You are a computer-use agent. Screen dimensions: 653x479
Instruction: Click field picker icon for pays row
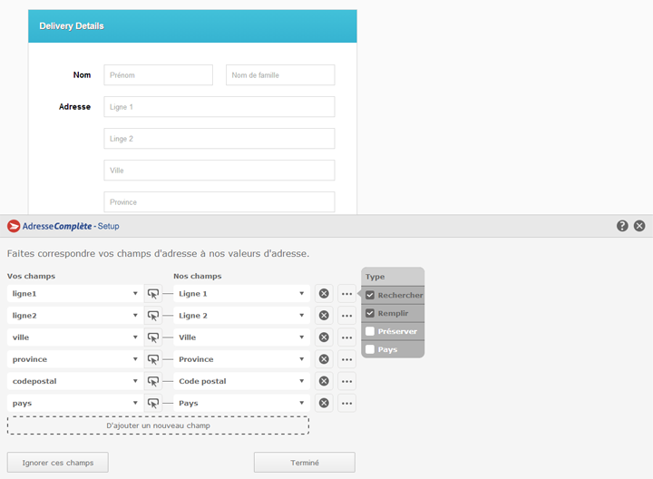tap(153, 403)
